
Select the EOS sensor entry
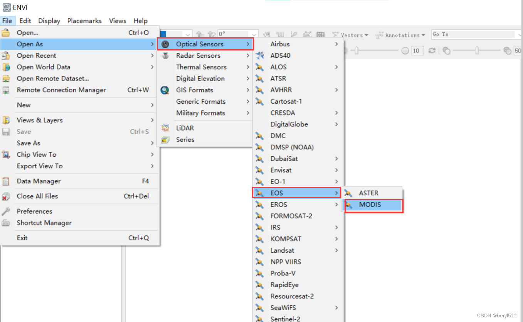coord(297,193)
